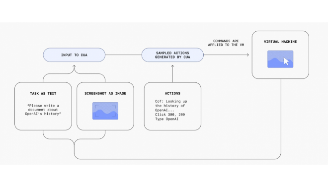Click the COMMANDS ARE APPLIED TO THE VM label
This screenshot has height=187, width=328.
click(226, 43)
